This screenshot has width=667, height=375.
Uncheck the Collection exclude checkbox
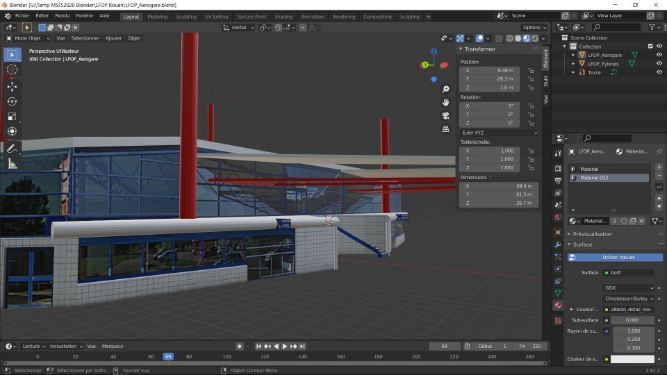[x=650, y=47]
